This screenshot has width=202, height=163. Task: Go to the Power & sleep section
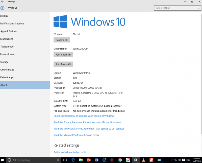click(x=8, y=54)
